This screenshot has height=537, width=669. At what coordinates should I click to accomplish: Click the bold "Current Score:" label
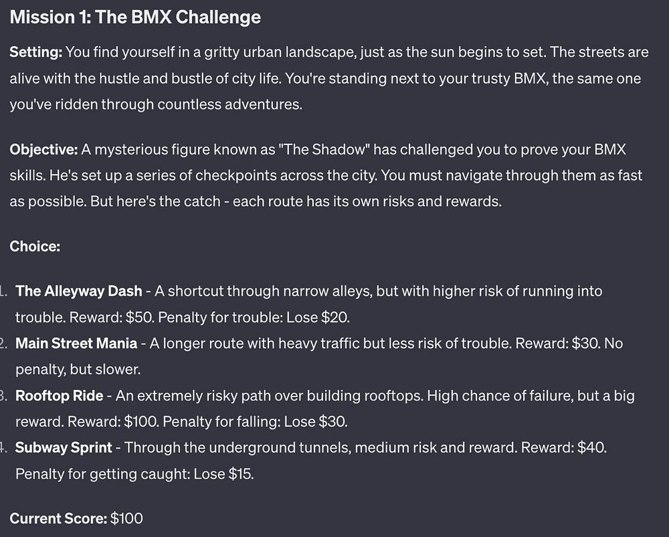(58, 518)
